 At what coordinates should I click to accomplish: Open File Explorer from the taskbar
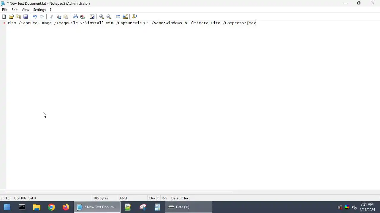[37, 207]
